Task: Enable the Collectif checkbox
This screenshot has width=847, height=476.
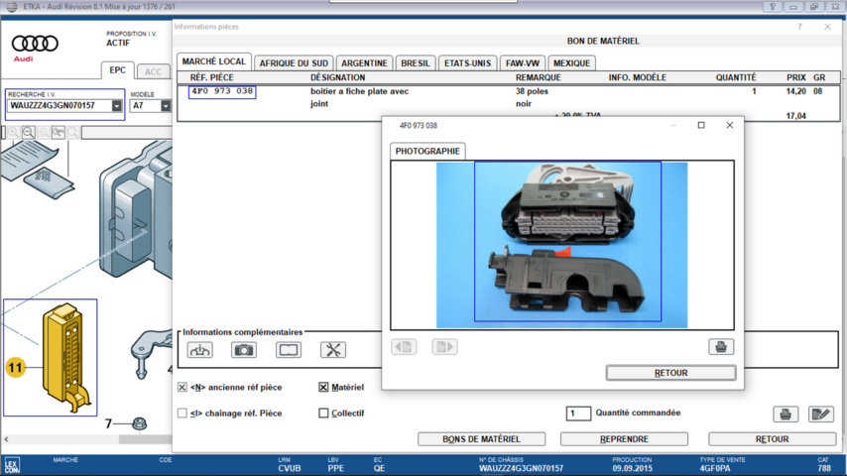Action: click(x=323, y=413)
